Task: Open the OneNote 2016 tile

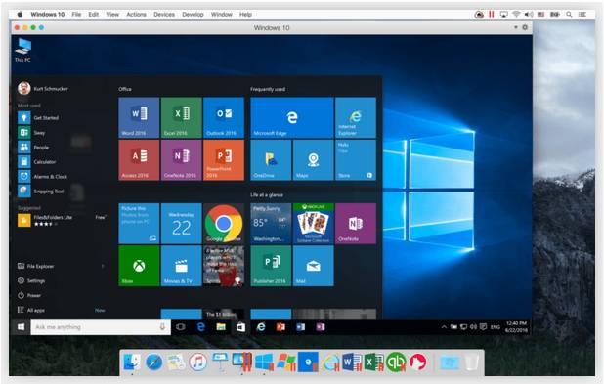Action: [181, 160]
